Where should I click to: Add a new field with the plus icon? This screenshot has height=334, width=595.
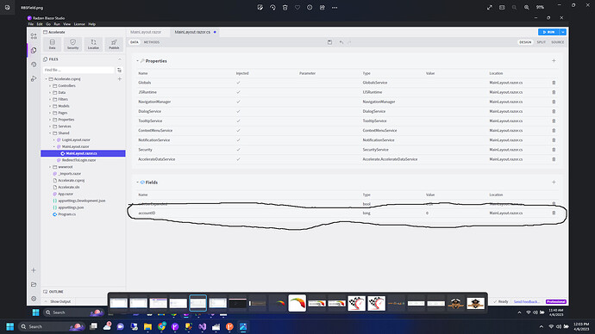point(554,182)
